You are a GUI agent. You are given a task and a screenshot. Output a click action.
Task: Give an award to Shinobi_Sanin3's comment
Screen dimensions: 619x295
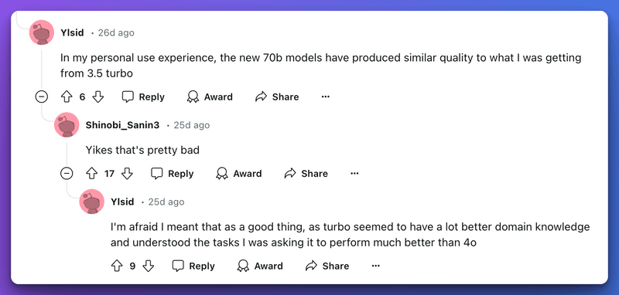(x=239, y=173)
